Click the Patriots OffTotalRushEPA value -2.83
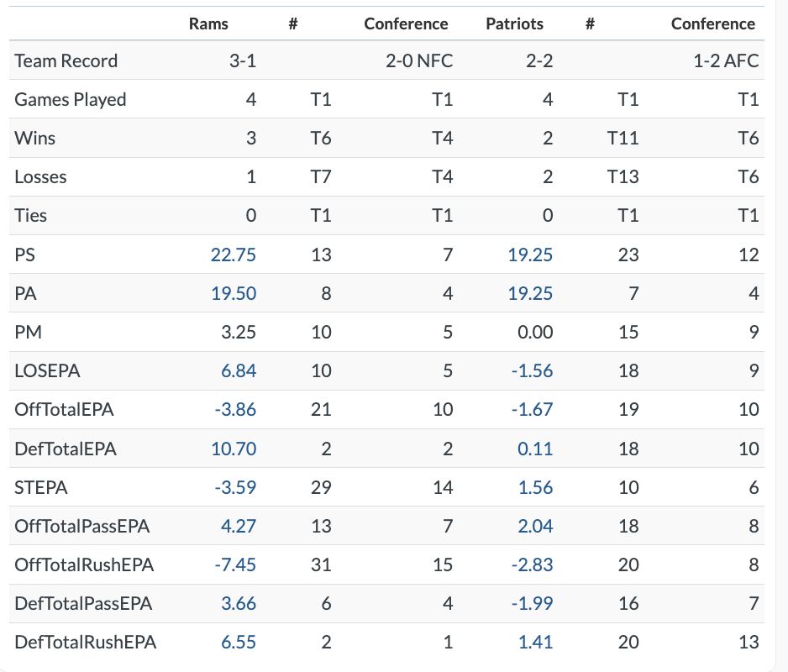 533,564
